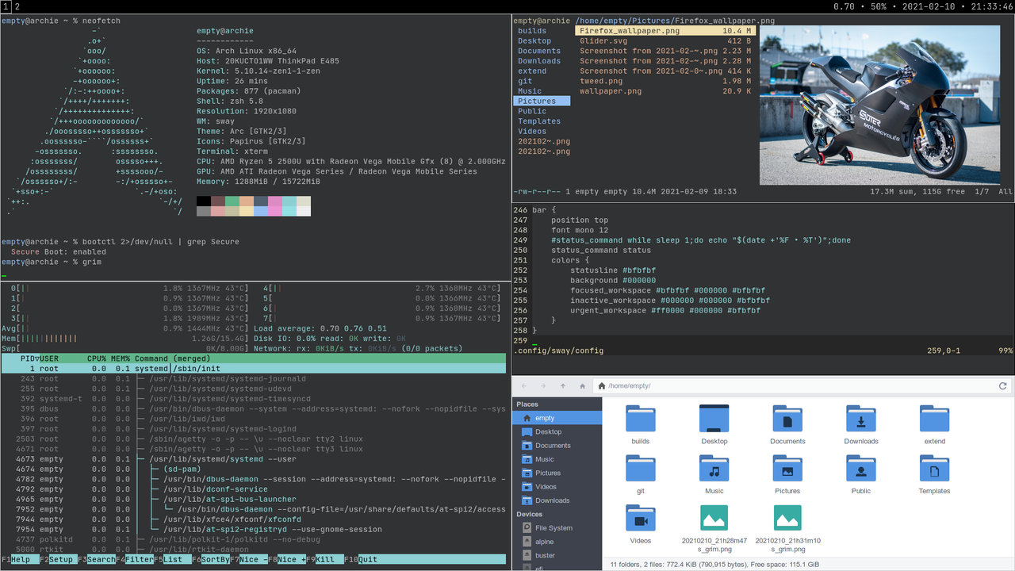1015x571 pixels.
Task: Go to parent folder with the up arrow
Action: tap(563, 386)
